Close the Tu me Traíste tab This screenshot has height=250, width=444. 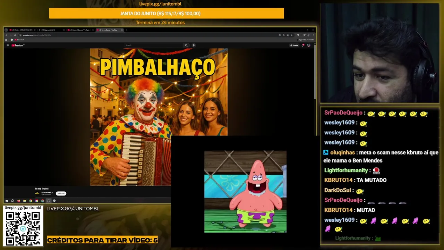[x=122, y=30]
